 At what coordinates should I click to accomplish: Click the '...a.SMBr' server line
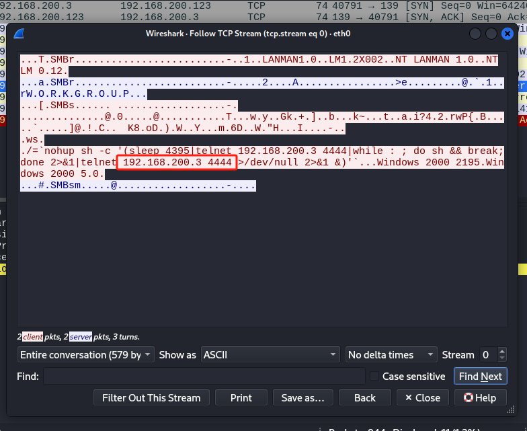[262, 82]
